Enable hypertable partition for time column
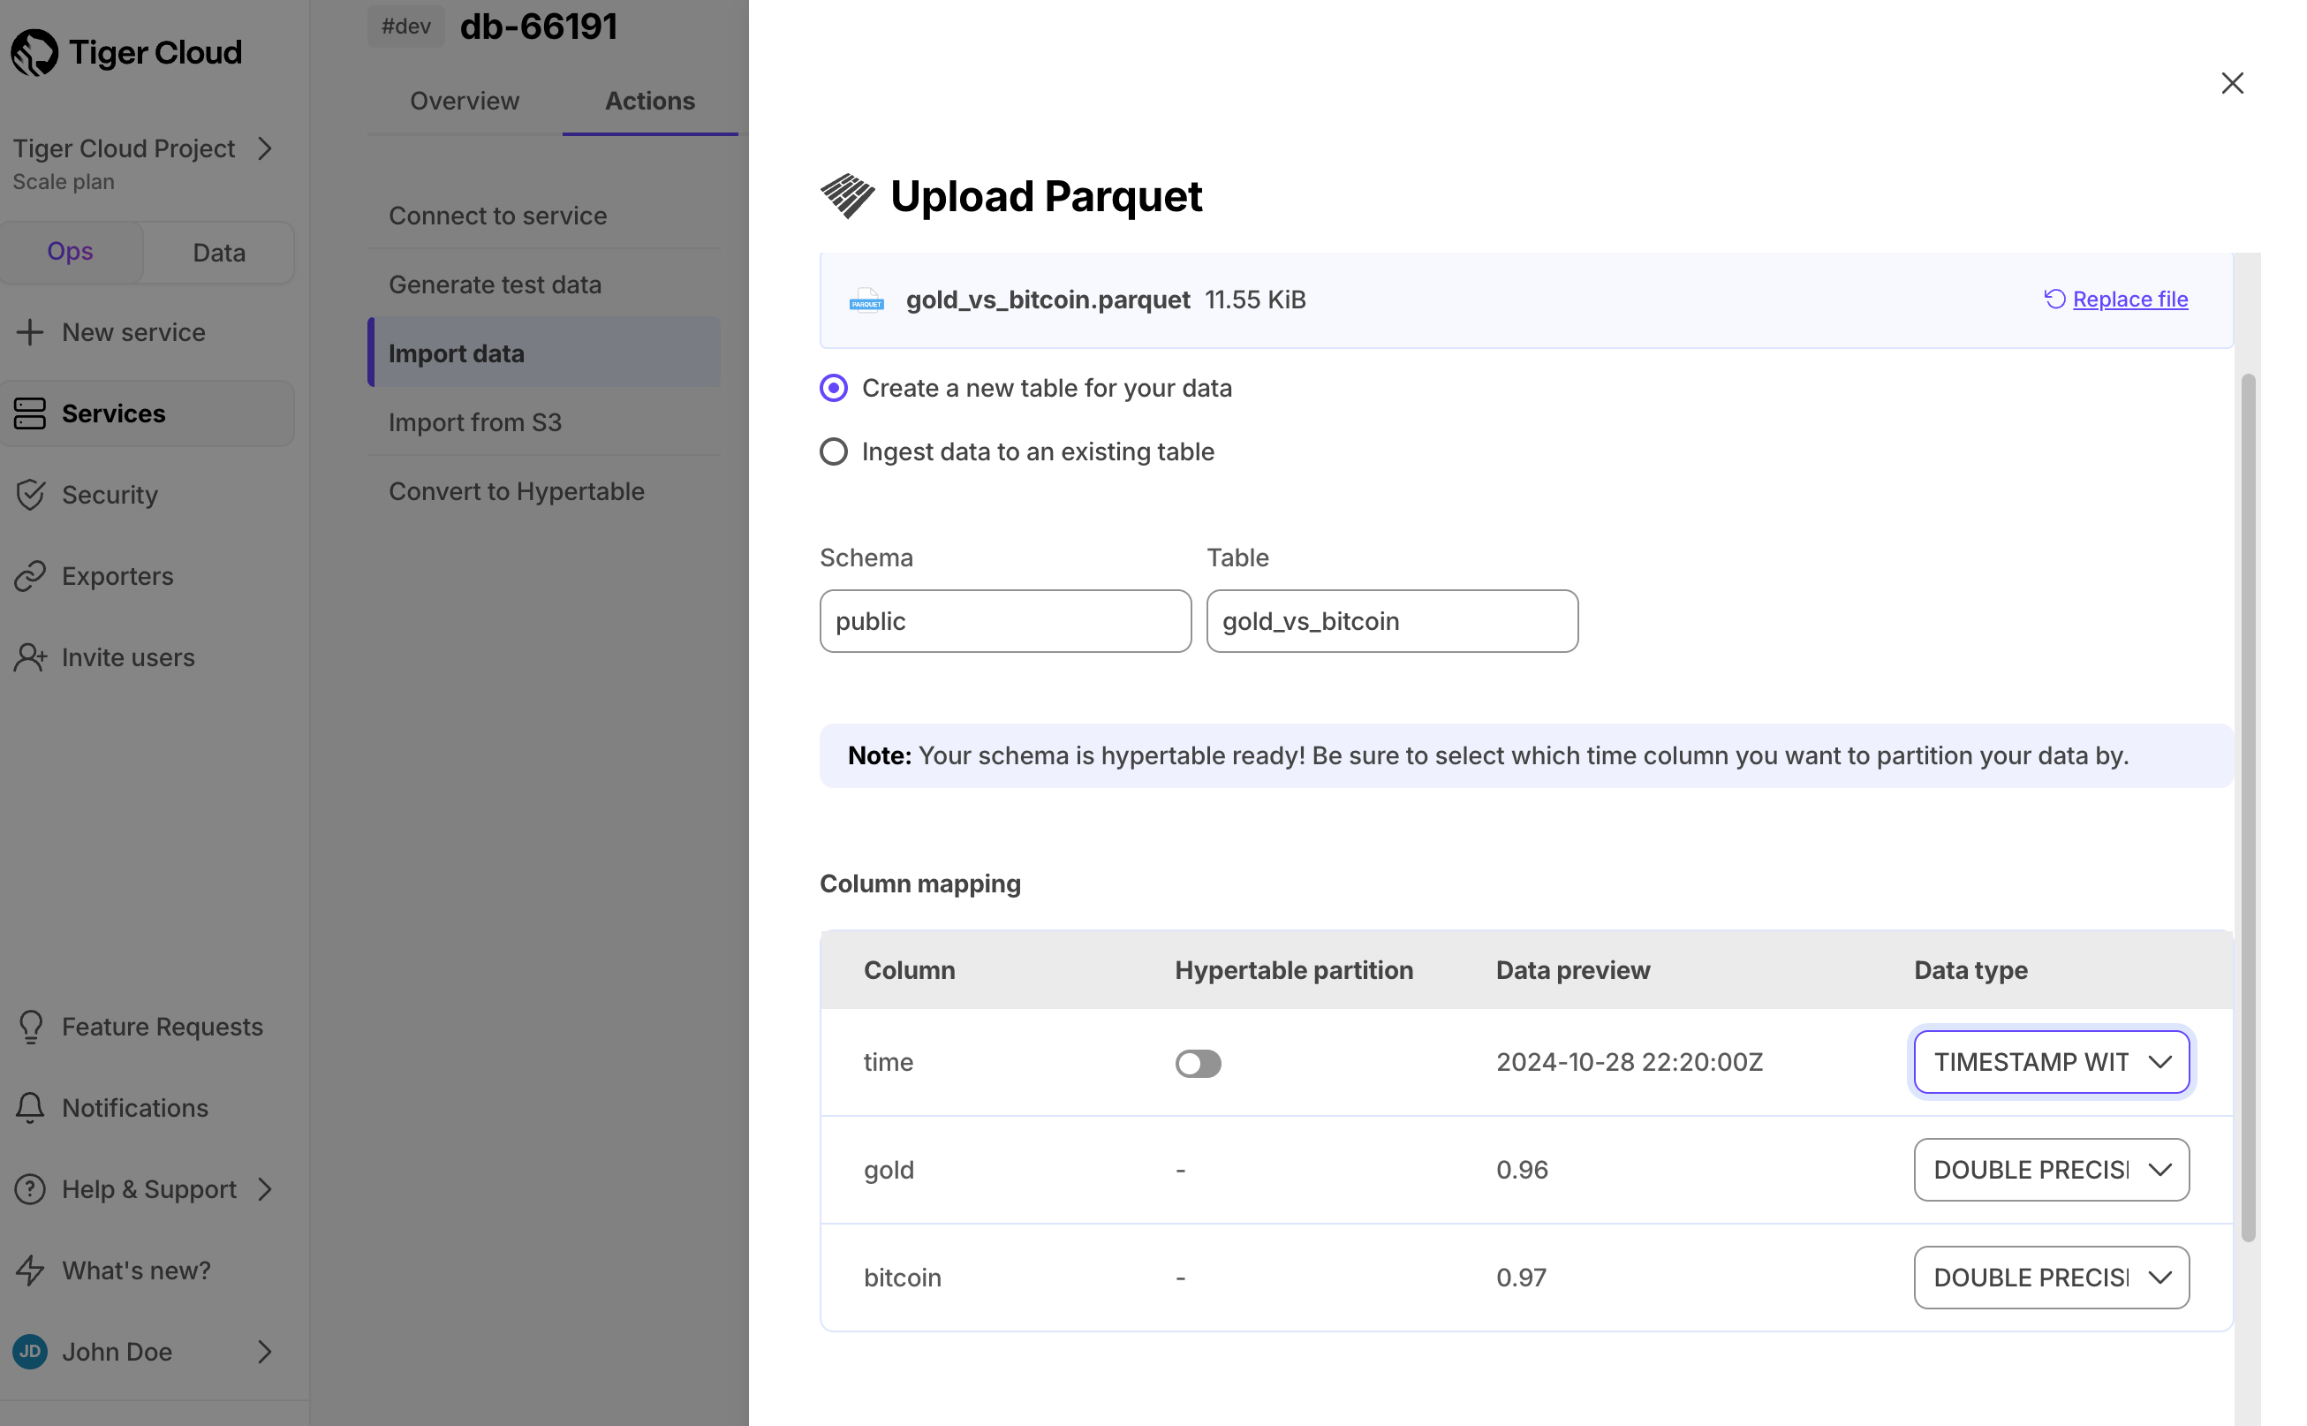2307x1426 pixels. [x=1198, y=1063]
